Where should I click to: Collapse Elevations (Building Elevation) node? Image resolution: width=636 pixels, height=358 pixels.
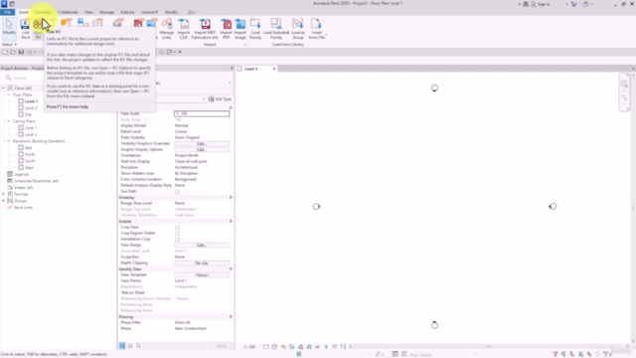(9, 141)
